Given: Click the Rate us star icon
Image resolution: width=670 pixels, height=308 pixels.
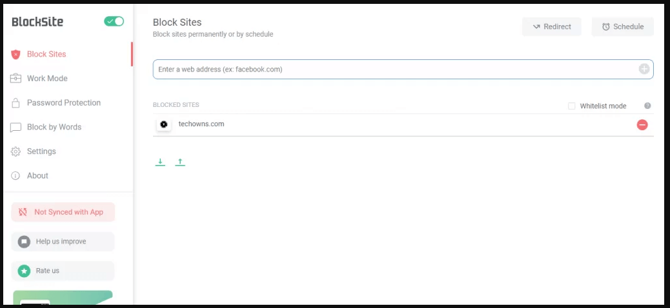Looking at the screenshot, I should point(24,271).
